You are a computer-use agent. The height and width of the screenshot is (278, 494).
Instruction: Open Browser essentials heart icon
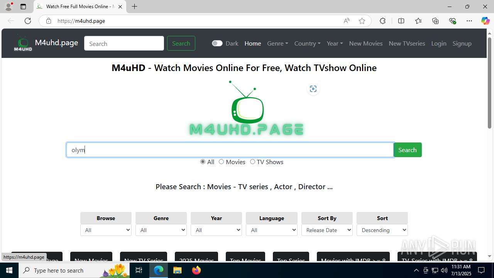pyautogui.click(x=452, y=21)
